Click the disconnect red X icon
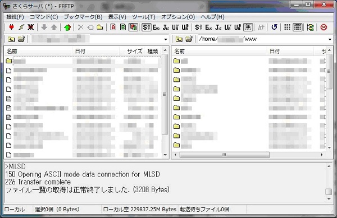The width and height of the screenshot is (337, 218). click(30, 27)
